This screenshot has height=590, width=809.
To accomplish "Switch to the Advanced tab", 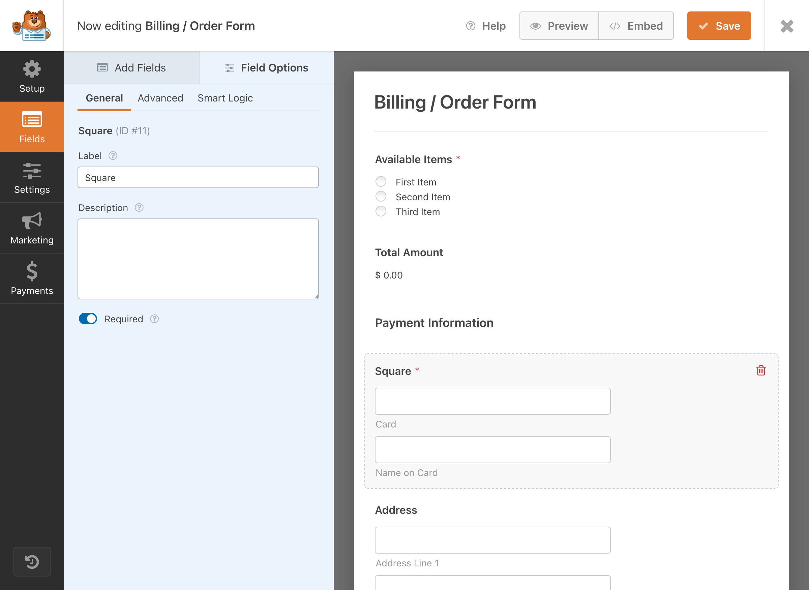I will 160,98.
